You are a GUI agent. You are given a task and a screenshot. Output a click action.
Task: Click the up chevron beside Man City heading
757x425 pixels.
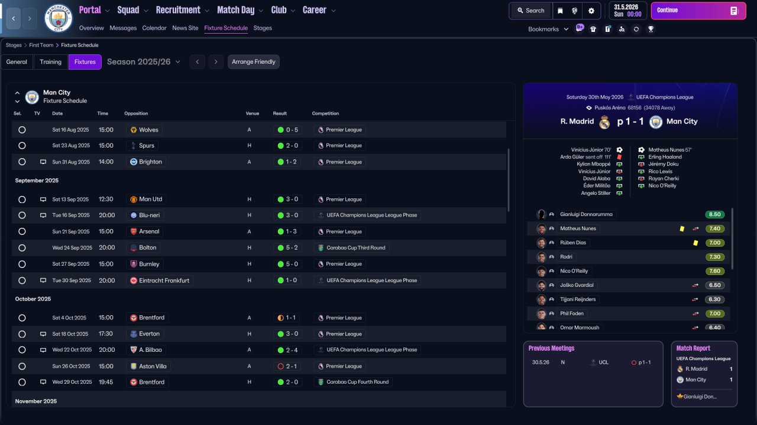(17, 93)
